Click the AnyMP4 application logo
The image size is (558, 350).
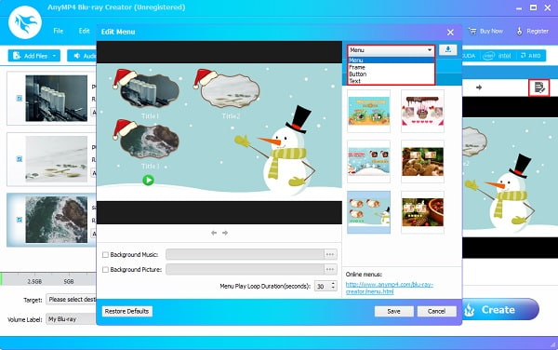click(25, 22)
